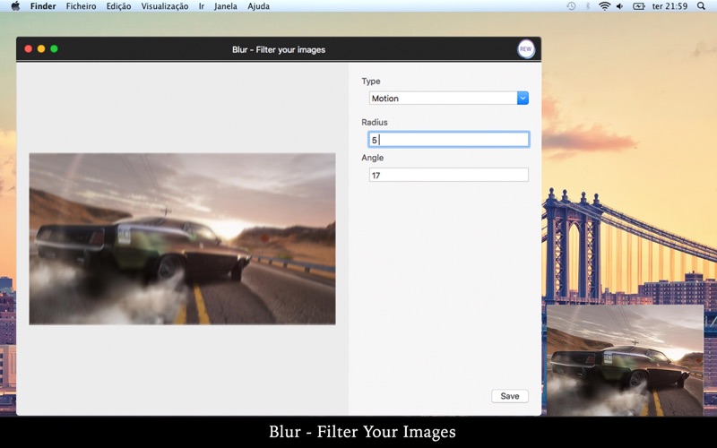Click the Radius input field
This screenshot has width=717, height=448.
click(449, 140)
